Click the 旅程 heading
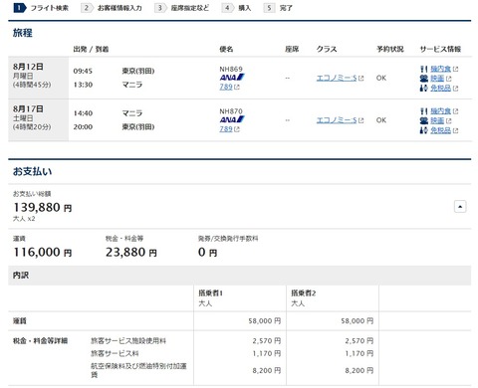478x388 pixels. [23, 33]
